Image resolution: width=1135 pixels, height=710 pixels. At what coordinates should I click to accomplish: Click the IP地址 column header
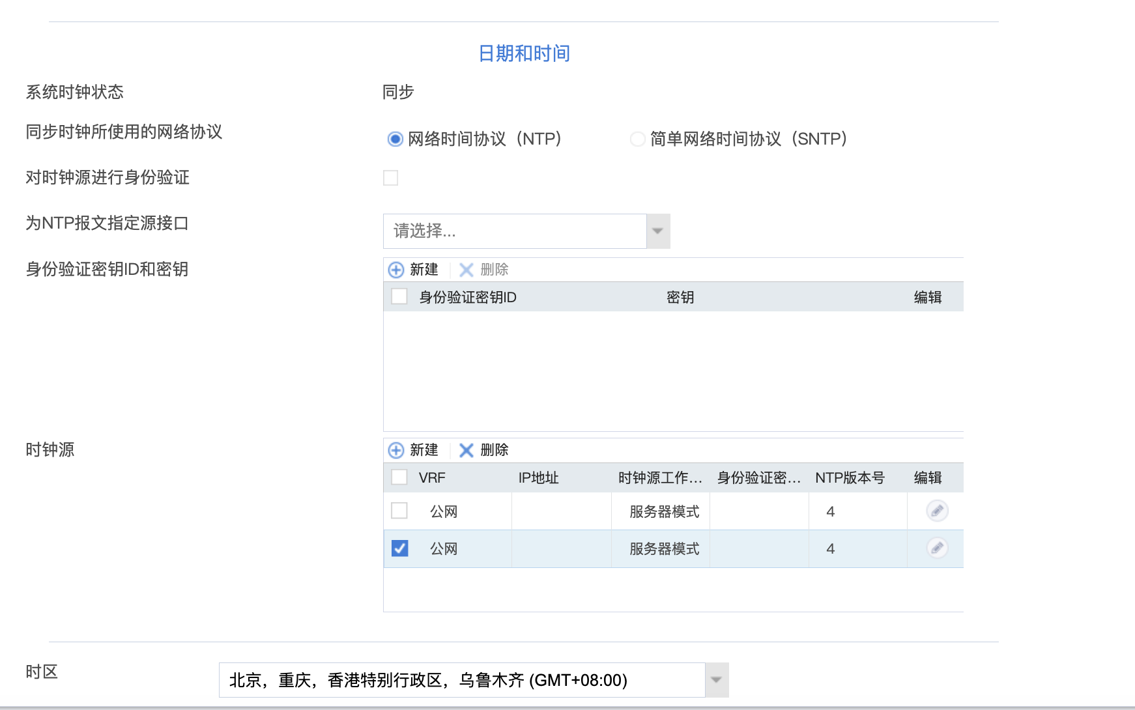coord(538,478)
